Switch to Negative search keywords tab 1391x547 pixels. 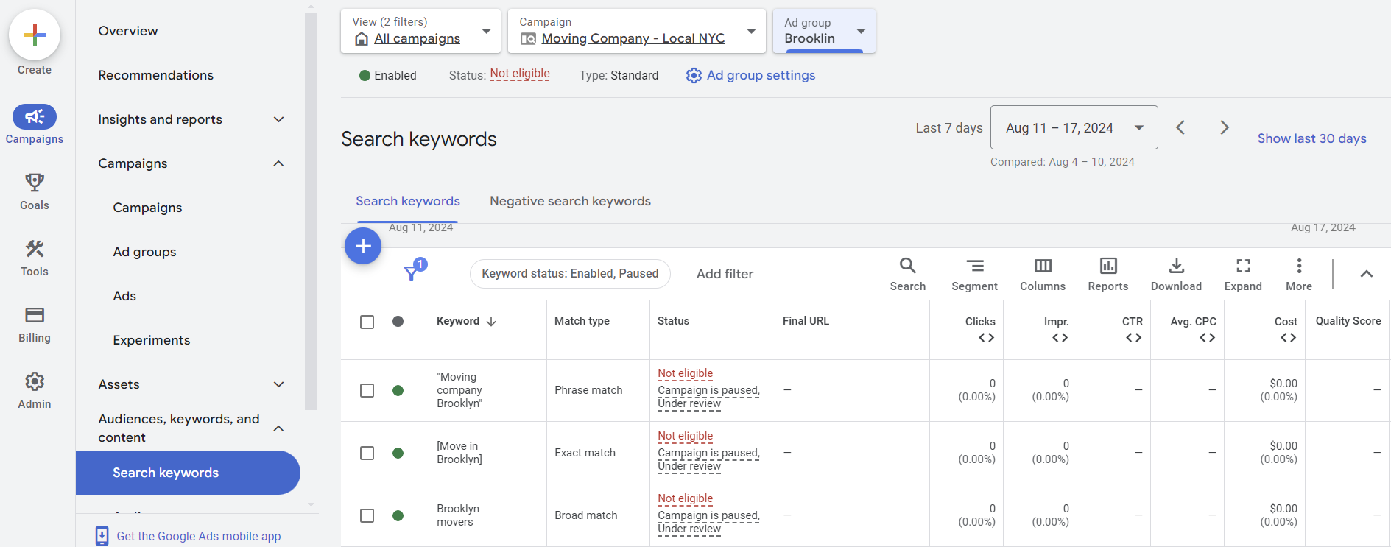tap(570, 201)
